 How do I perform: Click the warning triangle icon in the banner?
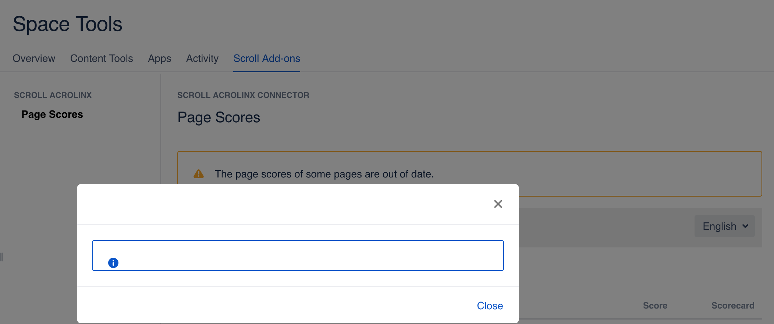tap(199, 174)
